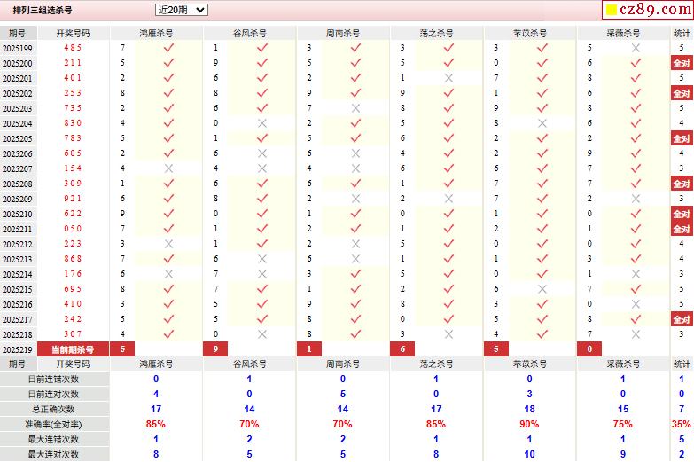Viewport: 694px width, 462px height.
Task: Click the 准确率(全对率) row label
Action: point(53,425)
